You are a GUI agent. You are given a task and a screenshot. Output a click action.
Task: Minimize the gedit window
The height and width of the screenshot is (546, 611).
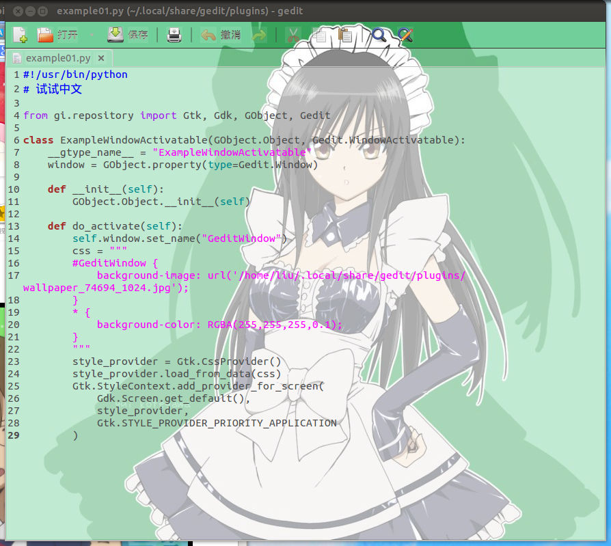[x=30, y=12]
